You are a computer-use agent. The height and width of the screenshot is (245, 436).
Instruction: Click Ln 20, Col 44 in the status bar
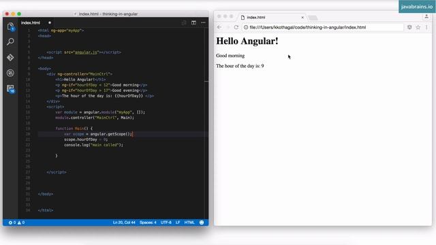pos(124,223)
